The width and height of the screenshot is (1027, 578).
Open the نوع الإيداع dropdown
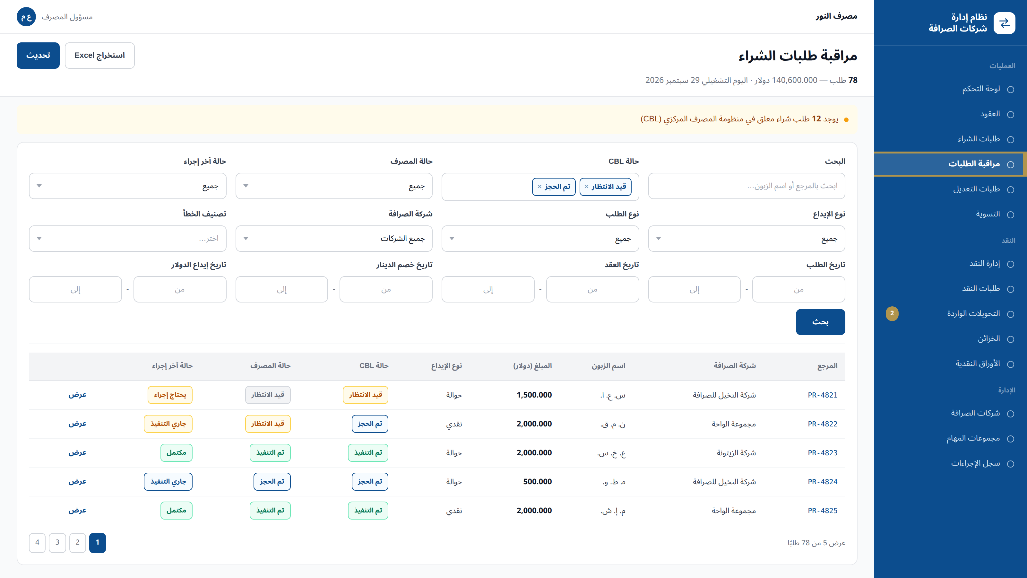tap(746, 239)
